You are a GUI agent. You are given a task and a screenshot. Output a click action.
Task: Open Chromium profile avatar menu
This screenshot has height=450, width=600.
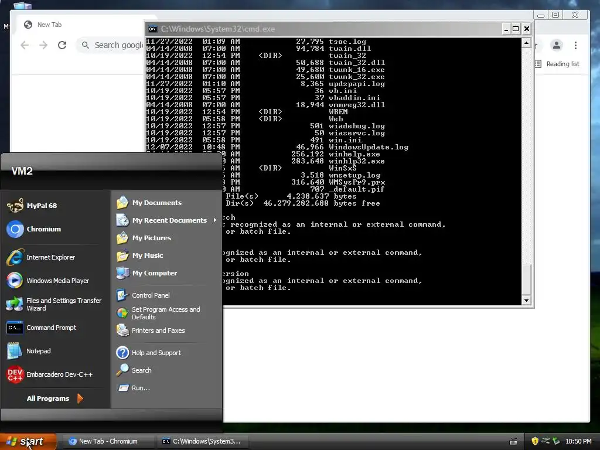pyautogui.click(x=557, y=45)
